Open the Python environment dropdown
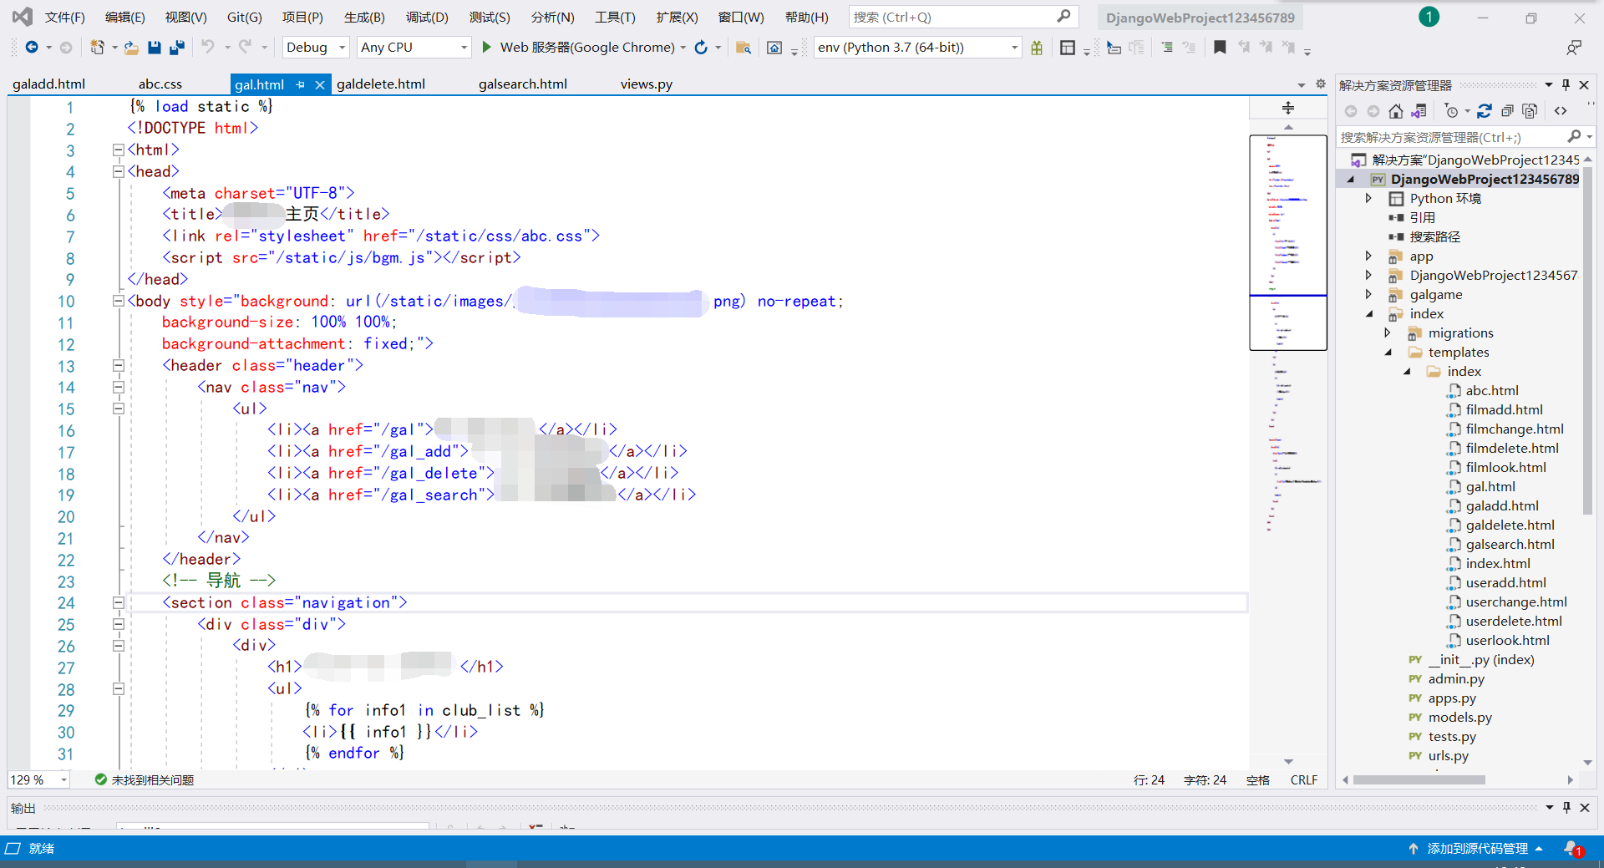Screen dimensions: 1604x868 [x=917, y=48]
